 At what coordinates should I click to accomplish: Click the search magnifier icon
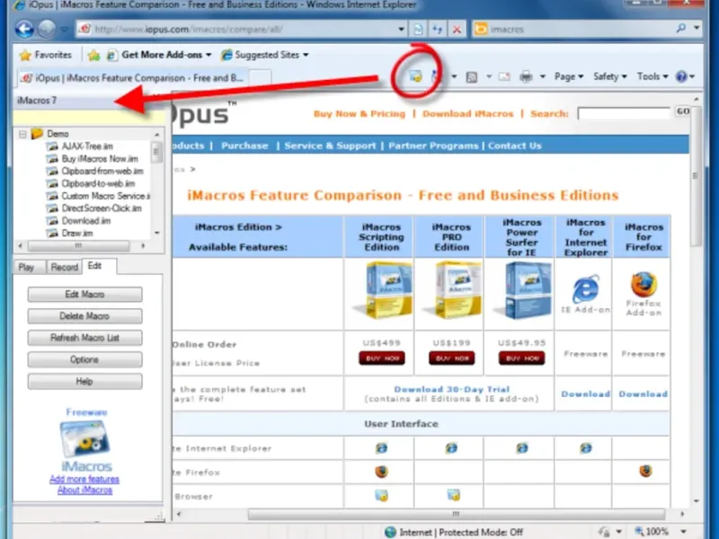tap(681, 29)
